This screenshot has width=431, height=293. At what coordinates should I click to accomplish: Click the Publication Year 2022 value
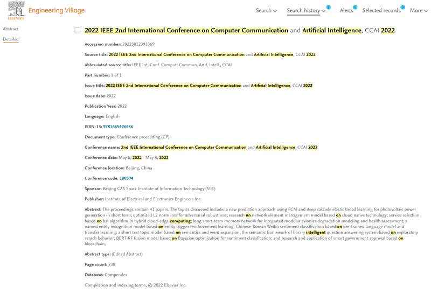122,106
